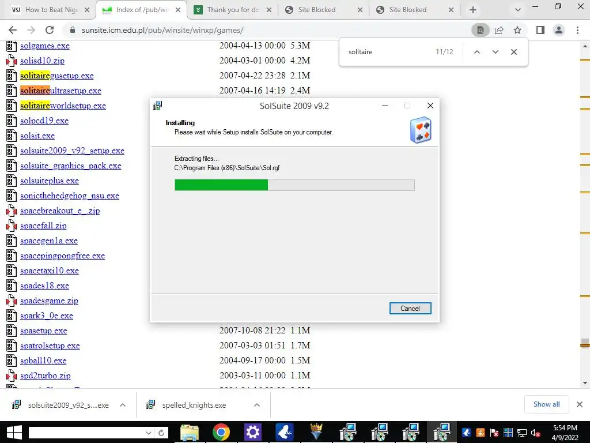Download solitairegusetup.exe
Screen dimensions: 590x443
click(x=57, y=76)
